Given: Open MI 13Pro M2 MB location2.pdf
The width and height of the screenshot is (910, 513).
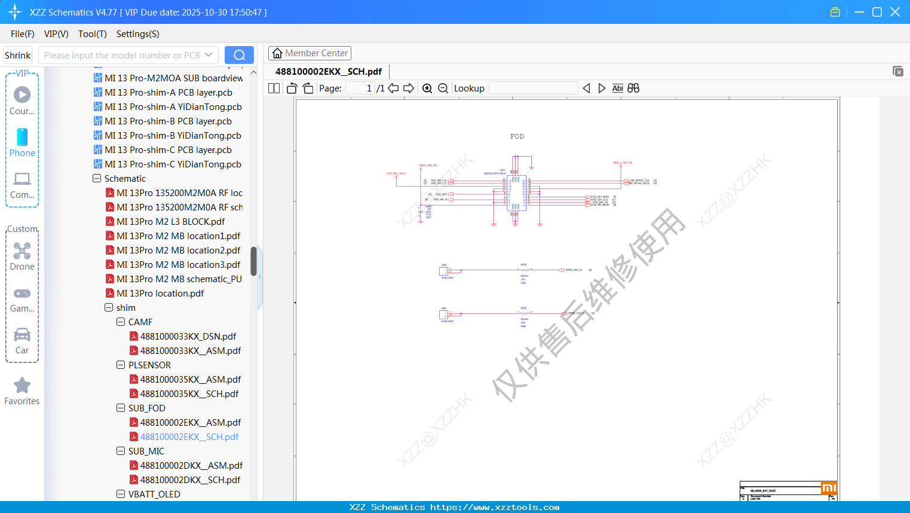Looking at the screenshot, I should (x=173, y=250).
